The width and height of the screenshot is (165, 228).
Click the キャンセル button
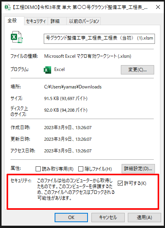pos(108,218)
